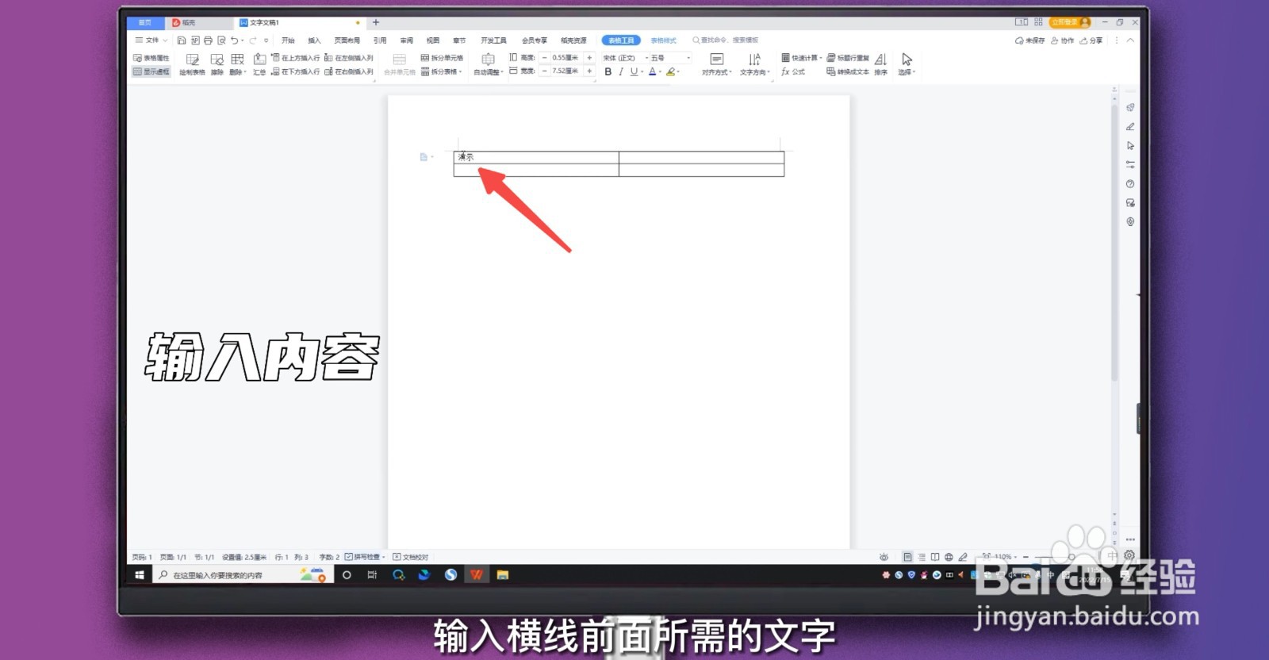Click Repeat Header Rows (标题行重复)

(848, 58)
